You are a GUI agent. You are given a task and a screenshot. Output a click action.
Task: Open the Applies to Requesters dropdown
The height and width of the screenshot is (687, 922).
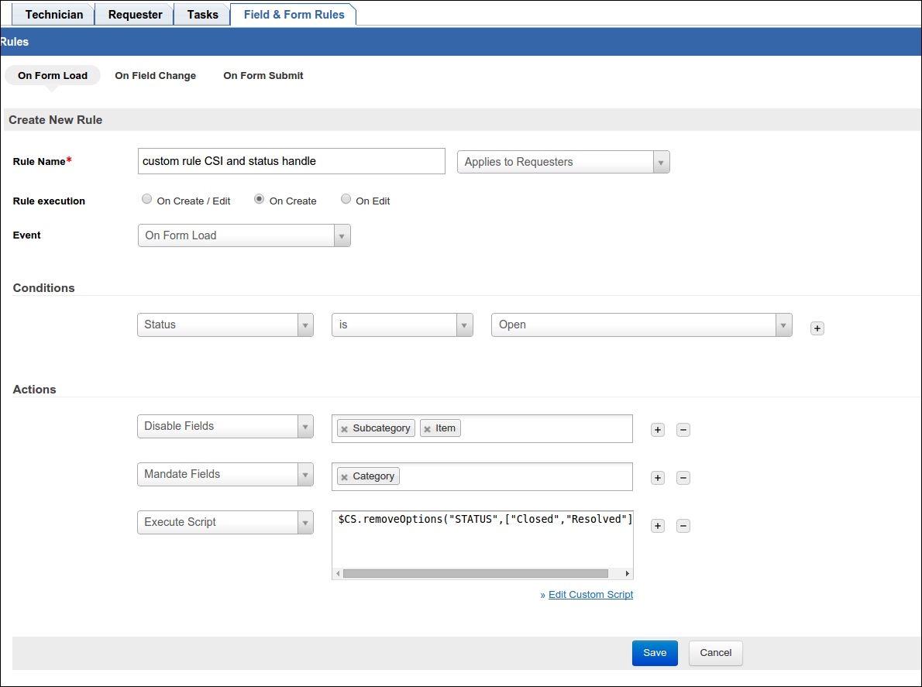pyautogui.click(x=563, y=162)
